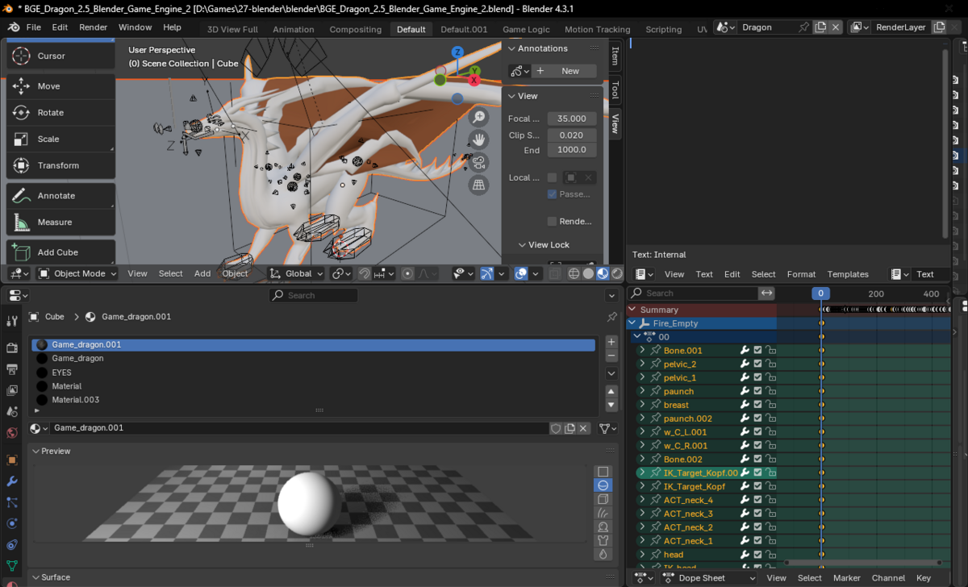Open the Render properties tab icon
Image resolution: width=968 pixels, height=587 pixels.
click(x=12, y=348)
